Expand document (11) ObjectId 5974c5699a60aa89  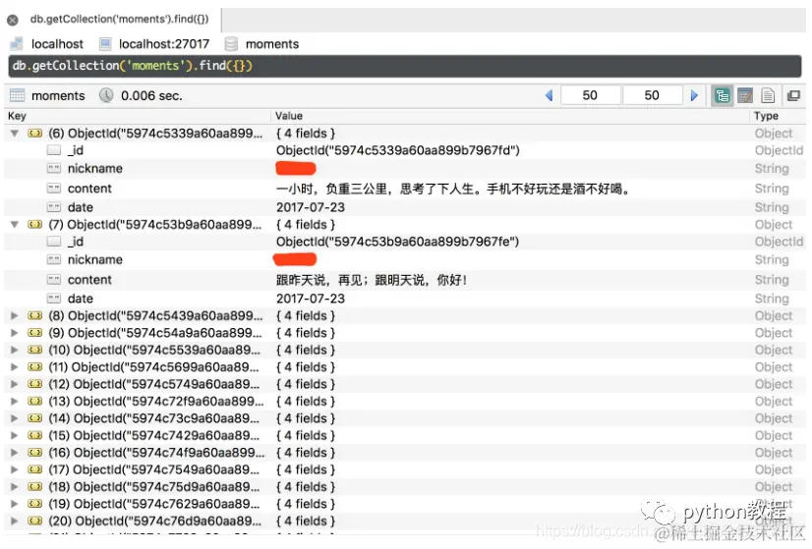(x=15, y=367)
